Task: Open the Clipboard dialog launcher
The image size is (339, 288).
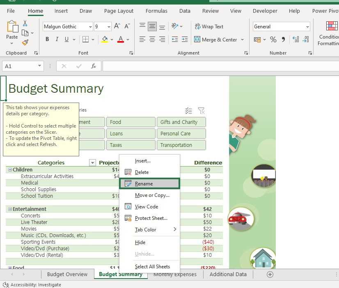Action: [x=36, y=53]
